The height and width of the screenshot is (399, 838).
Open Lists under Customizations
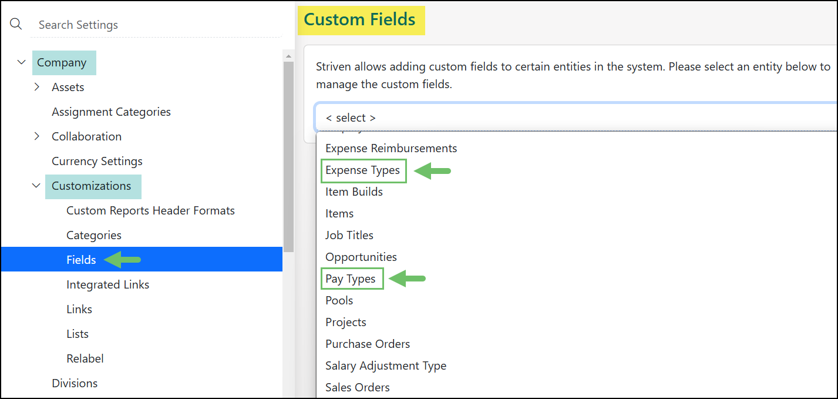tap(78, 334)
